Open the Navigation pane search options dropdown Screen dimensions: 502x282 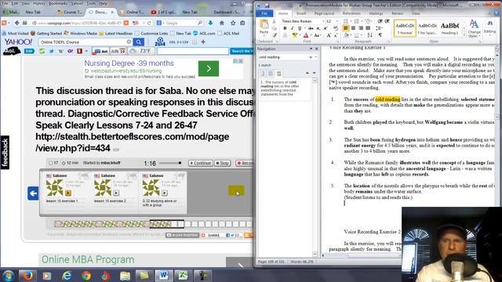[315, 57]
